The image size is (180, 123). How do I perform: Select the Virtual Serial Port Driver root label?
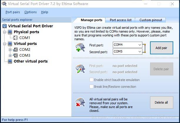click(31, 26)
